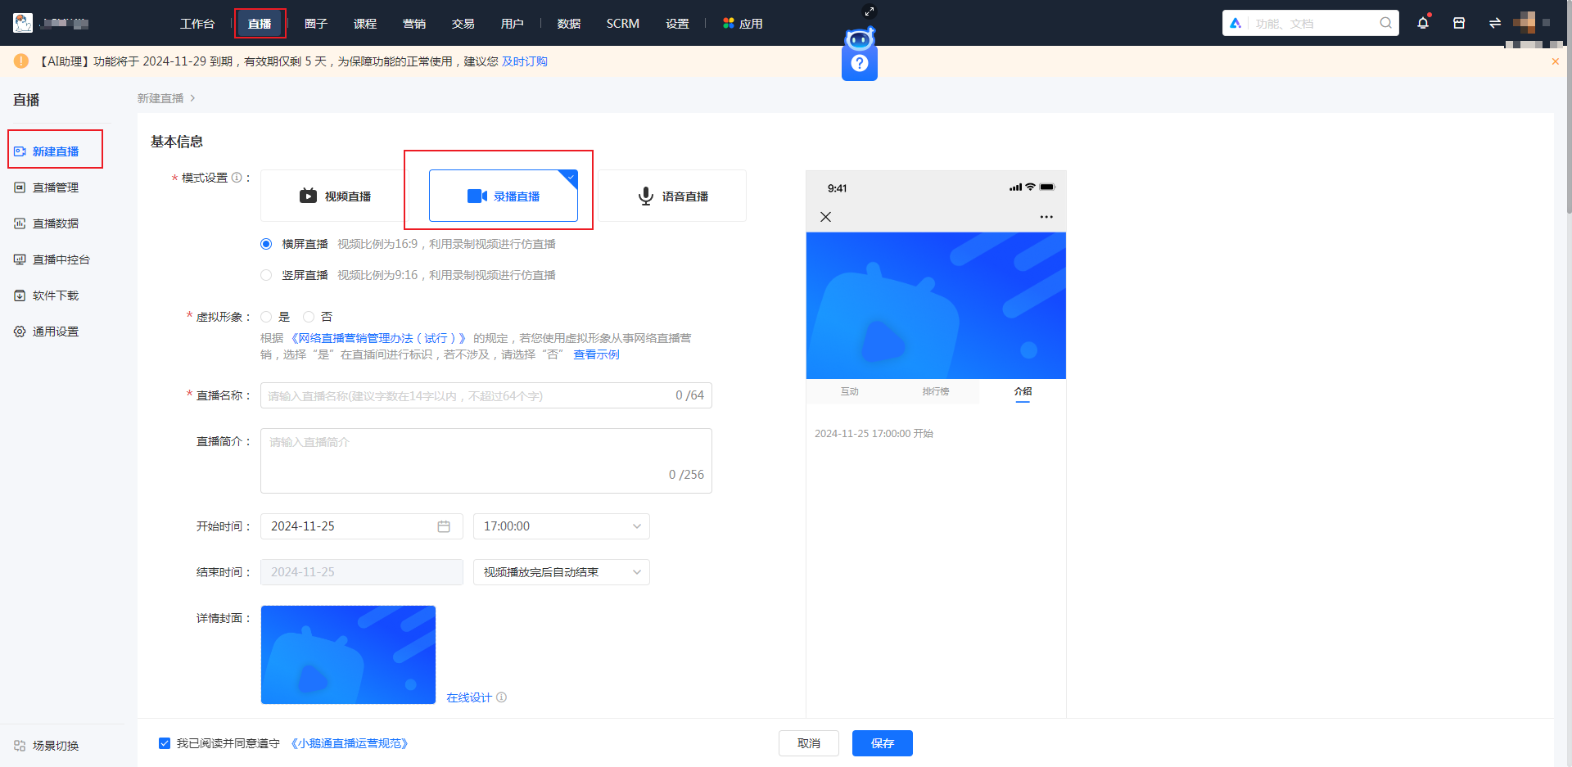Open the store icon in the top bar

1458,23
